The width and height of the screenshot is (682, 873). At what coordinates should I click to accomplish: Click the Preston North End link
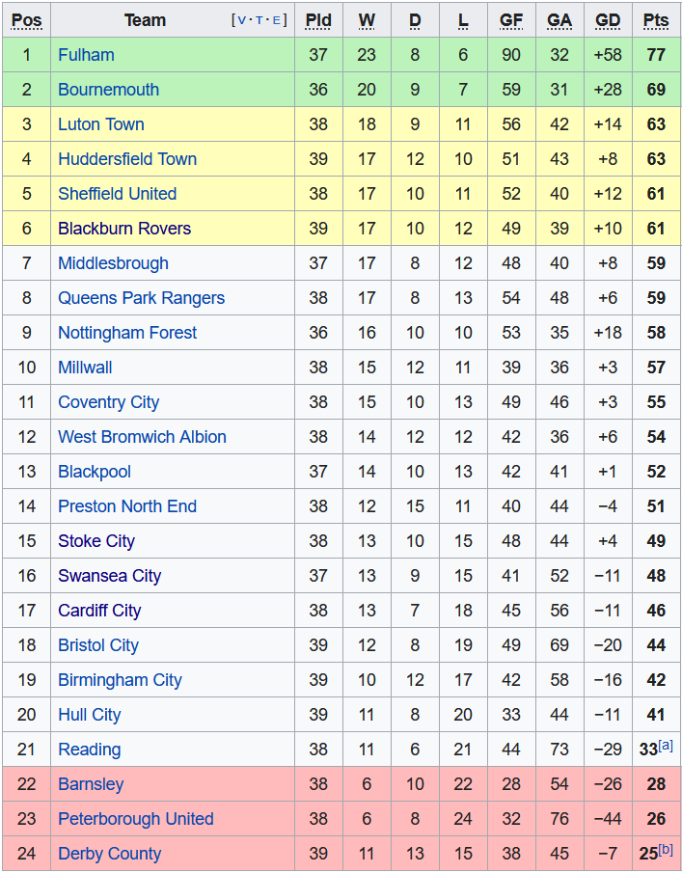point(127,506)
